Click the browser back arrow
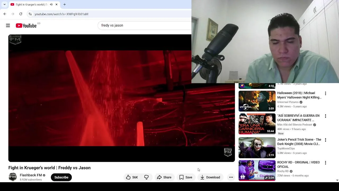 [5, 14]
